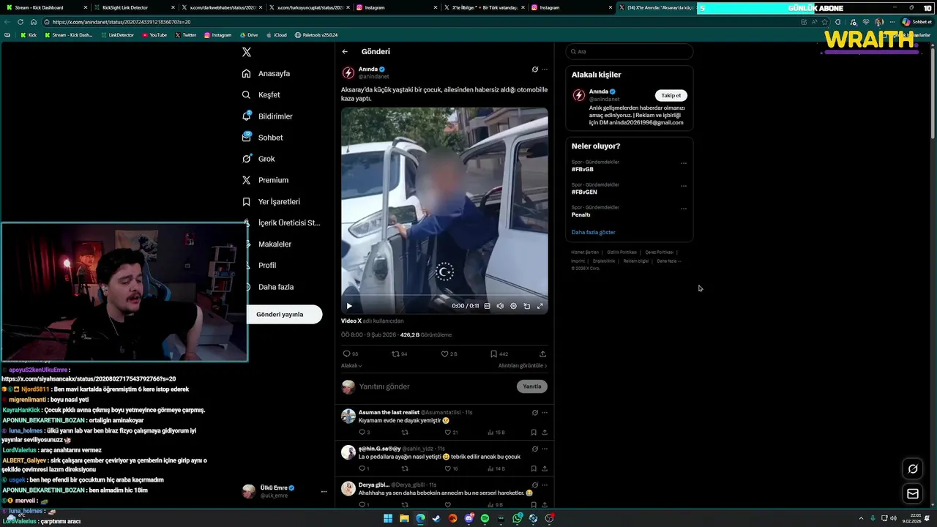937x527 pixels.
Task: Open Yer İşaretleri bookmarks
Action: (271, 201)
